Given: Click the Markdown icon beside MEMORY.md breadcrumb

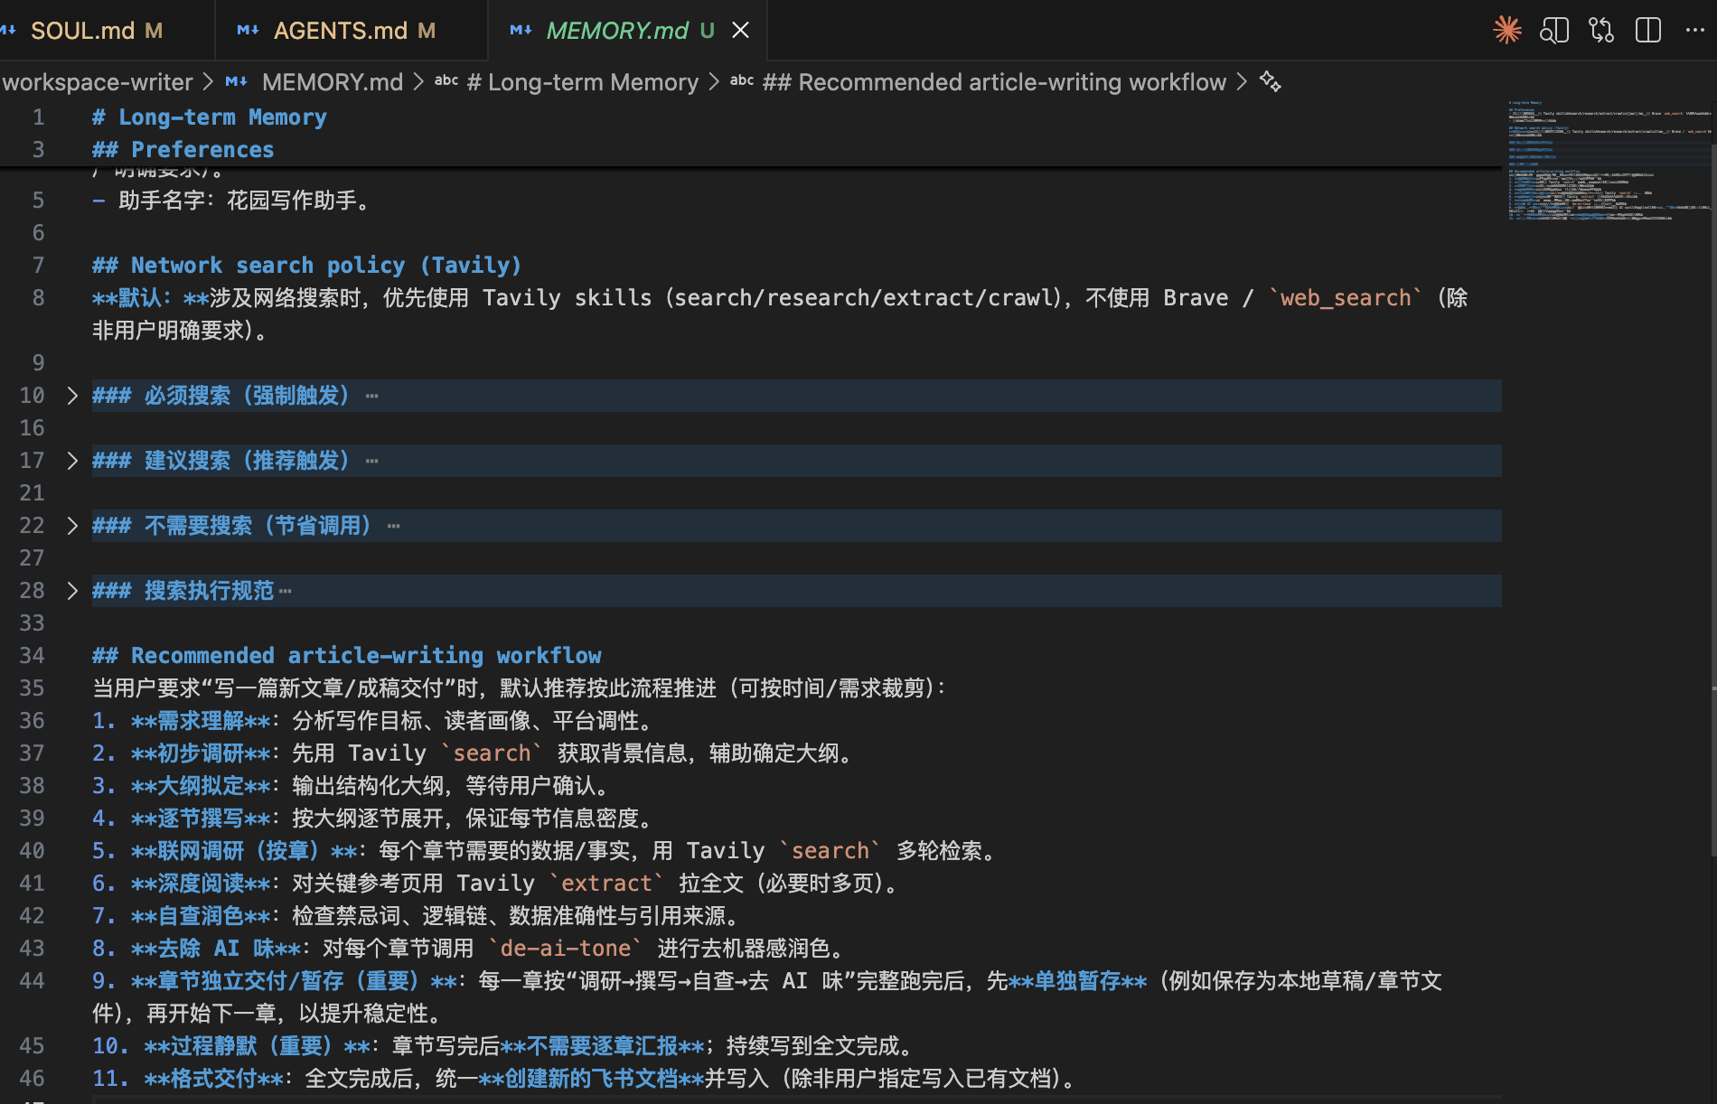Looking at the screenshot, I should (x=236, y=82).
